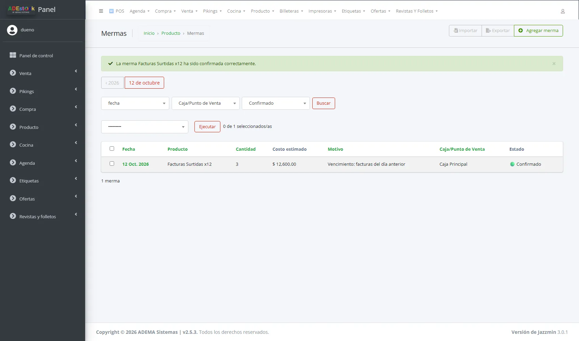Open the Billeteras top menu
579x341 pixels.
tap(291, 11)
